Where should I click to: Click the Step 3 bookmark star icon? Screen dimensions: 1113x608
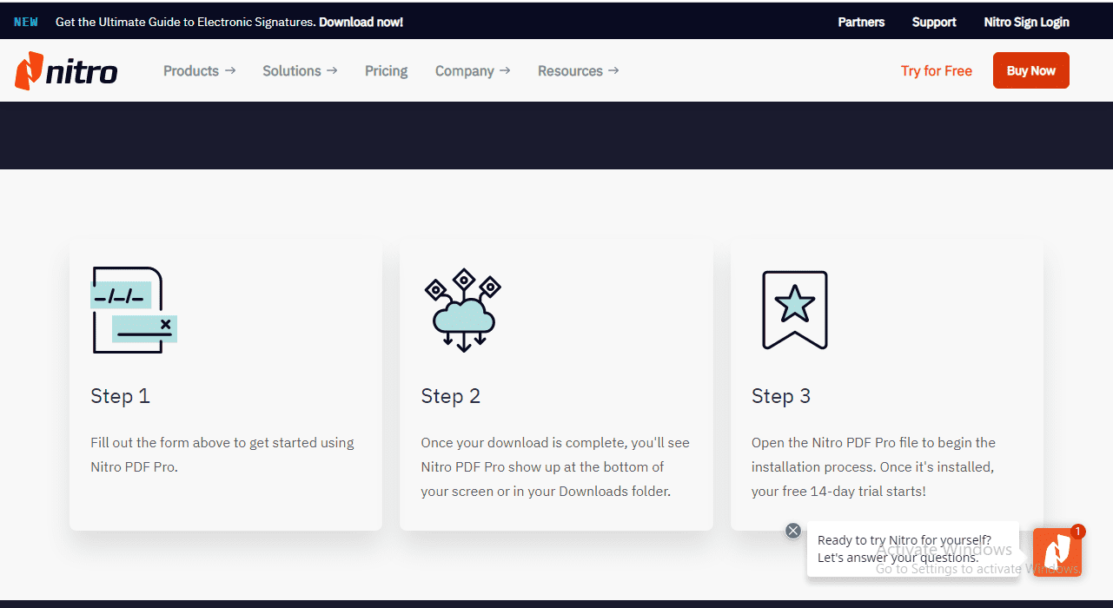794,310
